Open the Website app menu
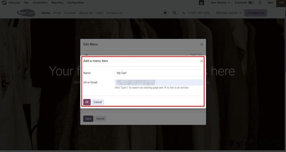The image size is (286, 152). [x=14, y=3]
